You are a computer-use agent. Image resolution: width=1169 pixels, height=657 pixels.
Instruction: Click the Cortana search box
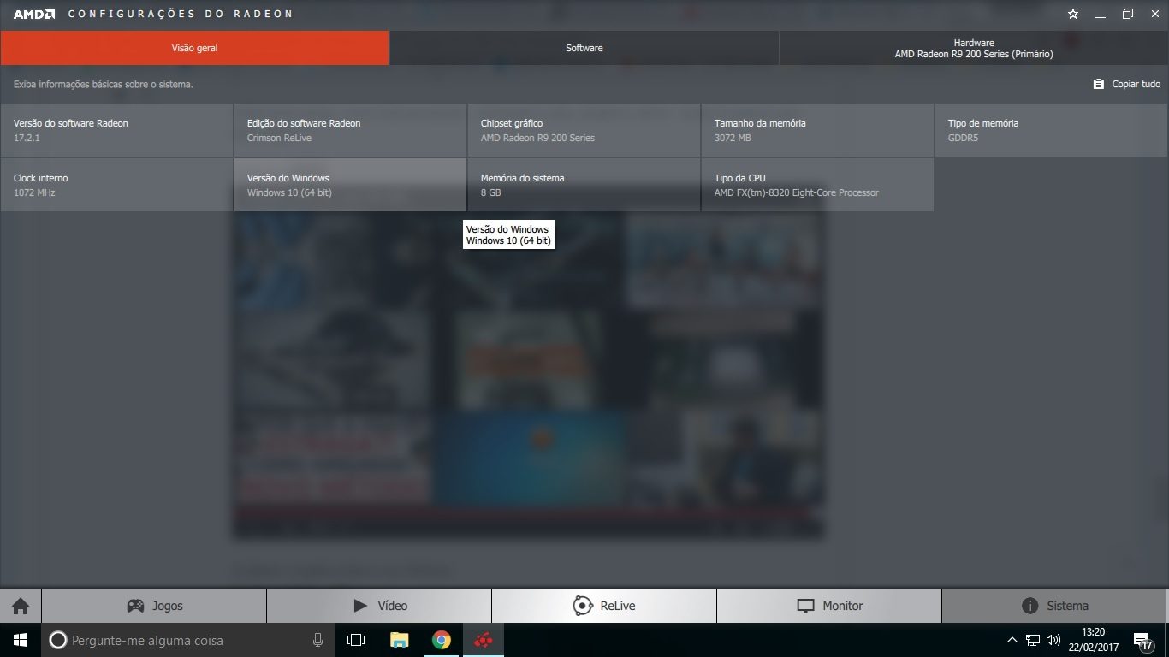188,640
